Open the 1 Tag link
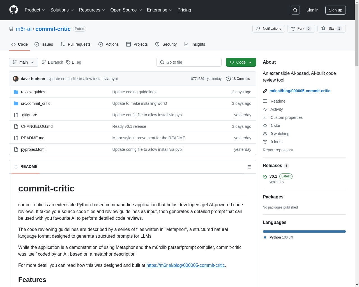359x287 pixels. point(74,62)
